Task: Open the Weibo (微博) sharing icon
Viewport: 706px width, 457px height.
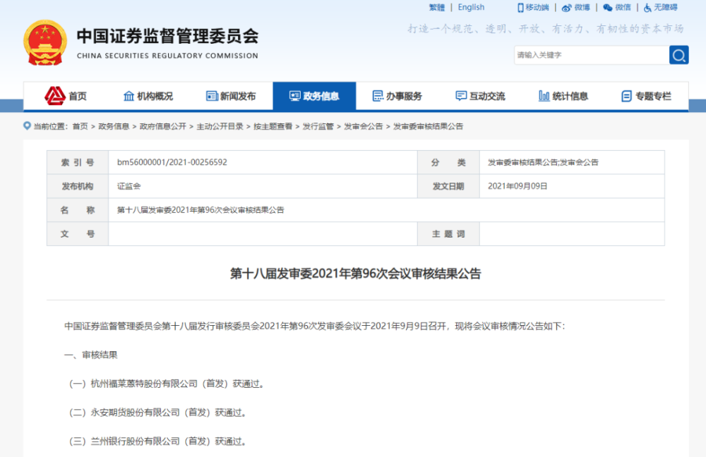Action: pyautogui.click(x=567, y=8)
